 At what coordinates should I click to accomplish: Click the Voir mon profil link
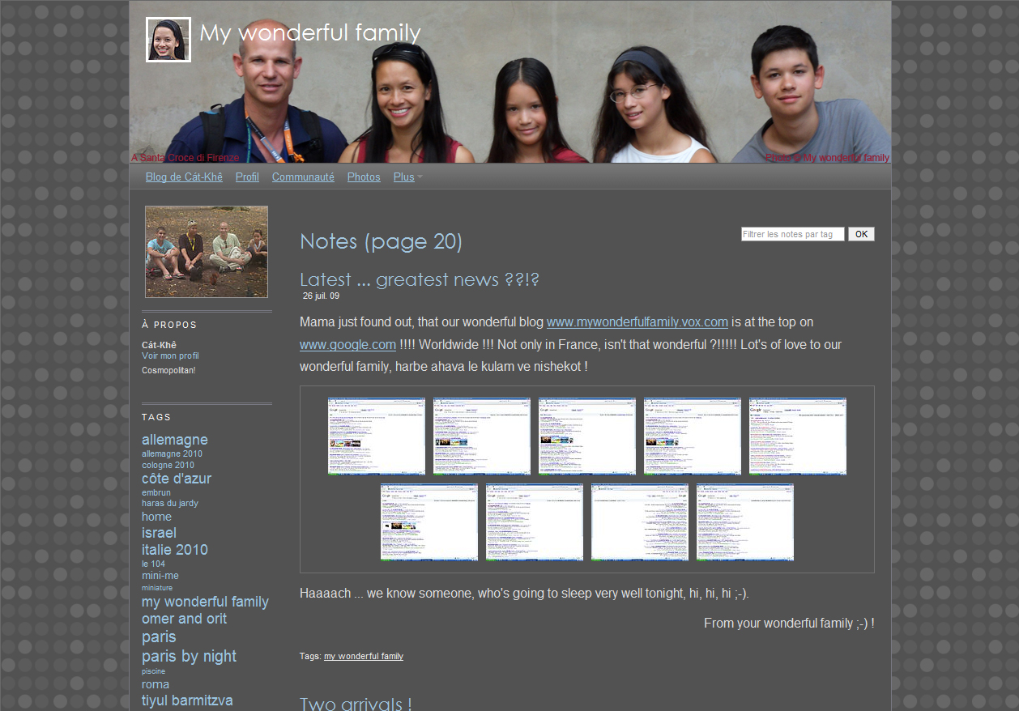point(170,356)
